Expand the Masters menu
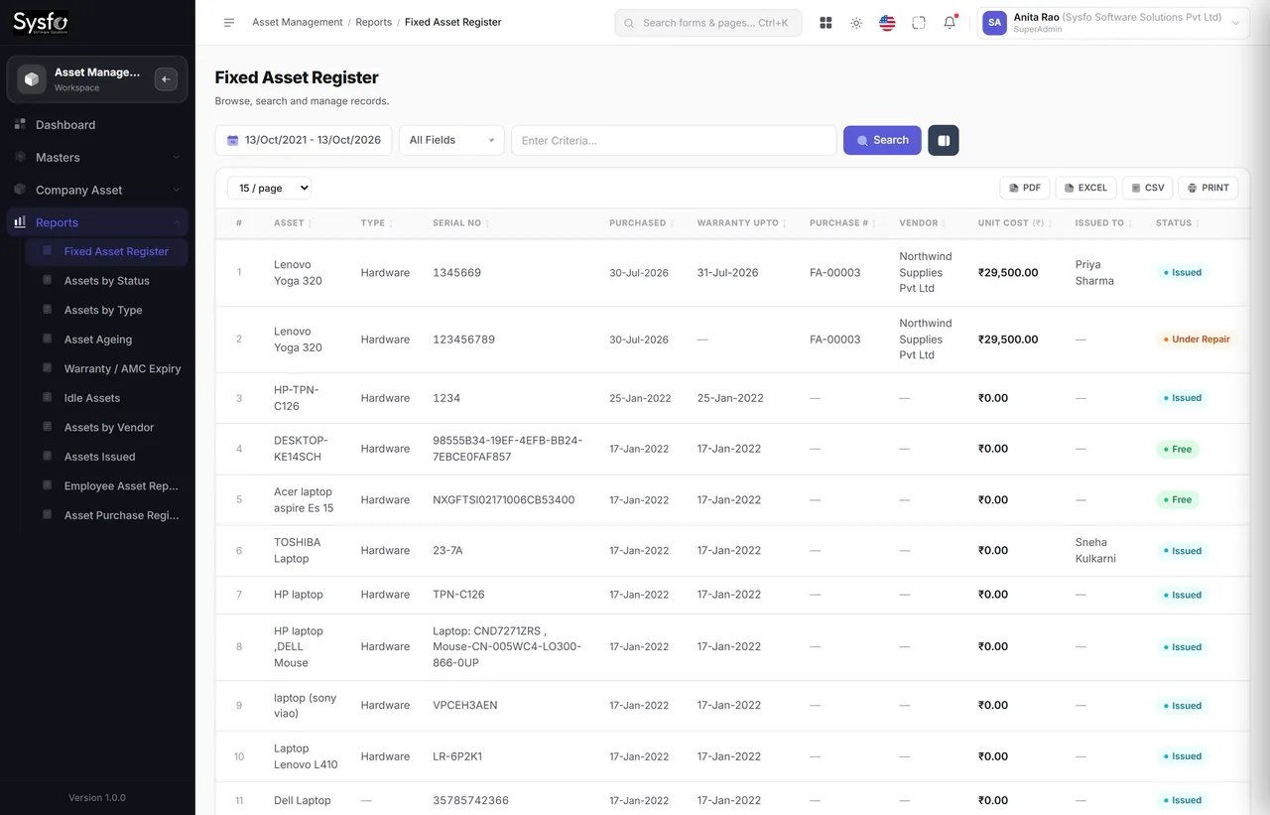This screenshot has height=815, width=1270. tap(97, 157)
